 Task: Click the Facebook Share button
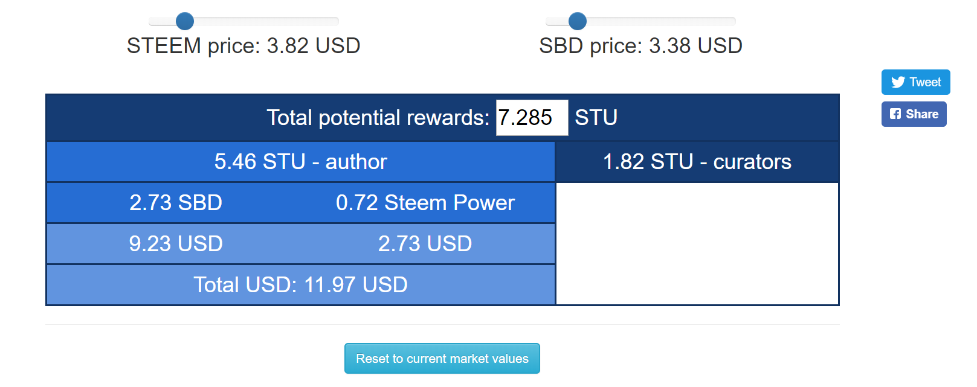[x=914, y=114]
